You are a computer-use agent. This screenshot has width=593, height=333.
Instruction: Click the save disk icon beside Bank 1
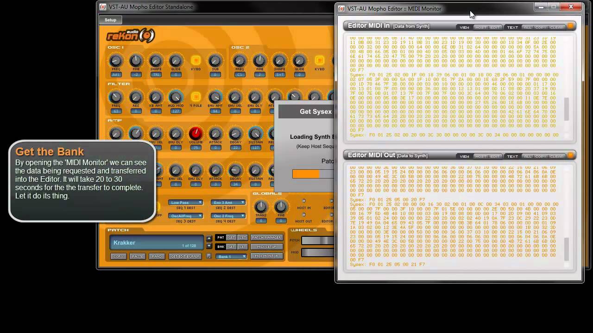[209, 256]
